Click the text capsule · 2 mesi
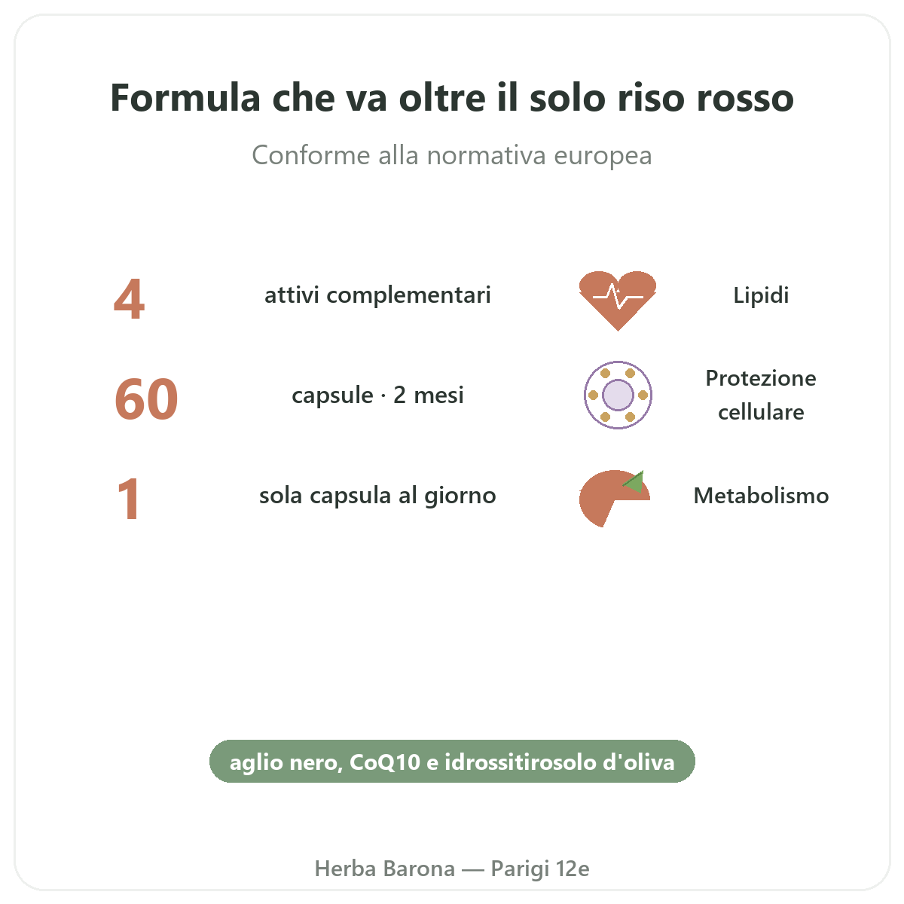This screenshot has height=904, width=904. (x=377, y=395)
